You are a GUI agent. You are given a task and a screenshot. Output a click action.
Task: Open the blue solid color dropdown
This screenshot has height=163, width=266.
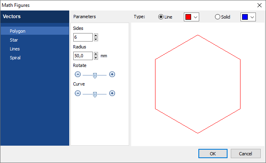pos(249,17)
